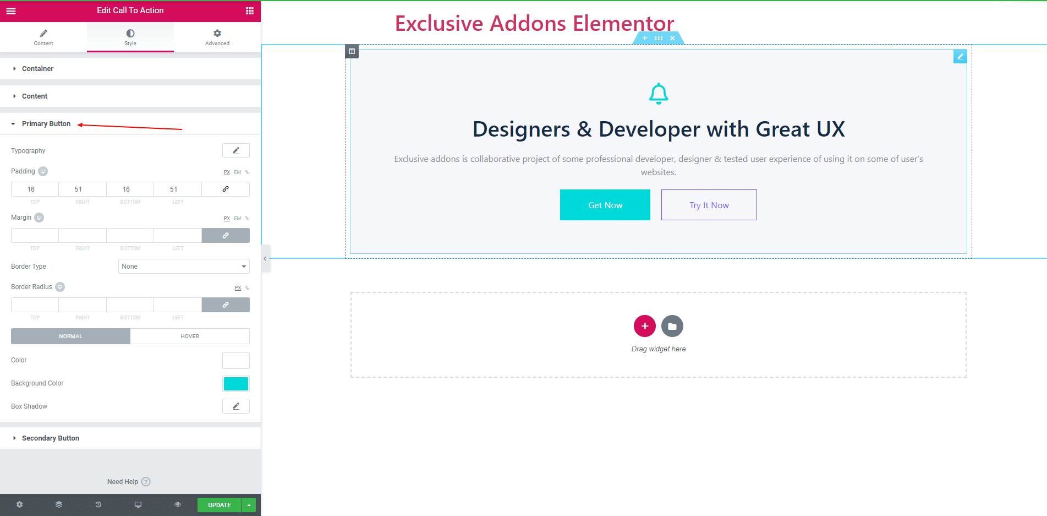Select EM unit for Margin
This screenshot has height=516, width=1047.
[238, 219]
